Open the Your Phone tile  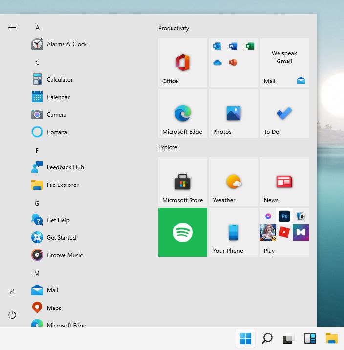click(x=234, y=232)
